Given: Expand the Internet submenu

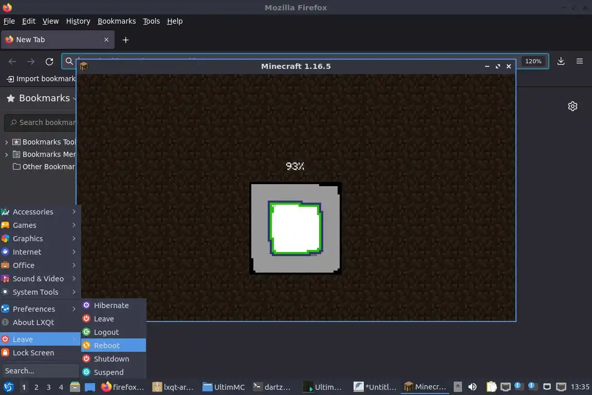Looking at the screenshot, I should 41,252.
